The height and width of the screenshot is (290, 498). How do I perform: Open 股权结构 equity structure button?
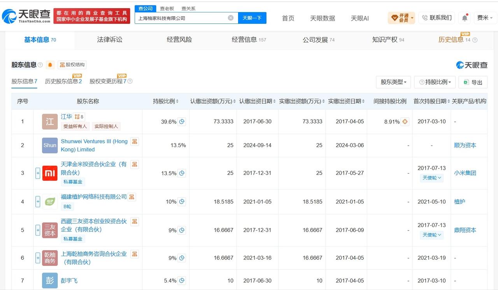pyautogui.click(x=72, y=65)
